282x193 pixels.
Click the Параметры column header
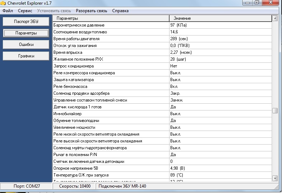click(x=111, y=18)
